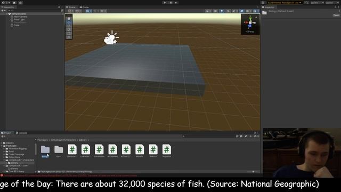
Task: Toggle the Inspector lock icon
Action: point(335,7)
